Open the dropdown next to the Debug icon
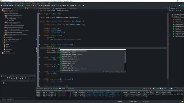This screenshot has height=103, width=184. [22, 5]
